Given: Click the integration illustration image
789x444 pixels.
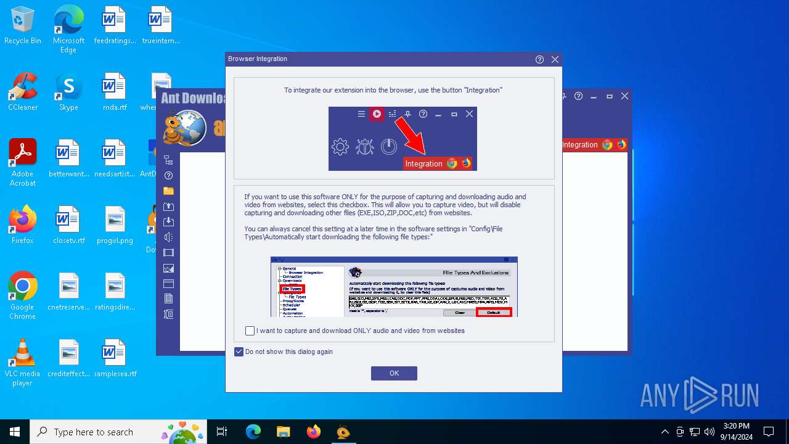Looking at the screenshot, I should tap(403, 139).
